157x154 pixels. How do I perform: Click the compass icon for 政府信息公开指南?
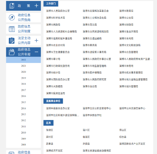point(12,17)
